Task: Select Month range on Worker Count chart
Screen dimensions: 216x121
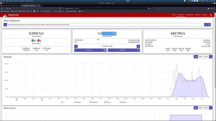Action: 206,108
